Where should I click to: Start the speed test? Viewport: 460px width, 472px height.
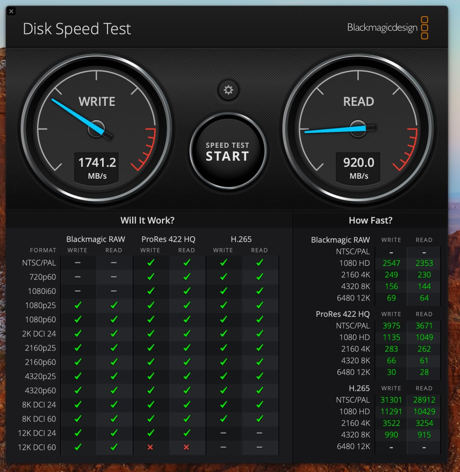point(228,151)
